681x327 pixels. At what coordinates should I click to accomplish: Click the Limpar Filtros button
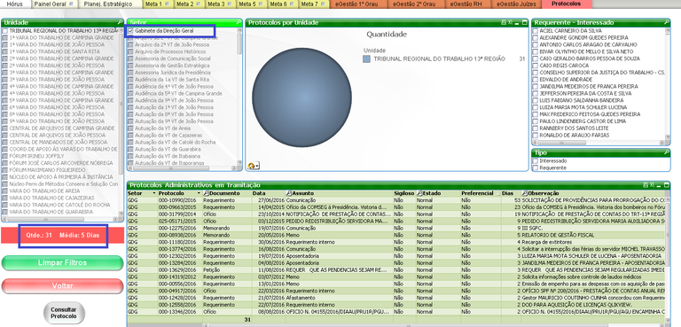pos(63,262)
